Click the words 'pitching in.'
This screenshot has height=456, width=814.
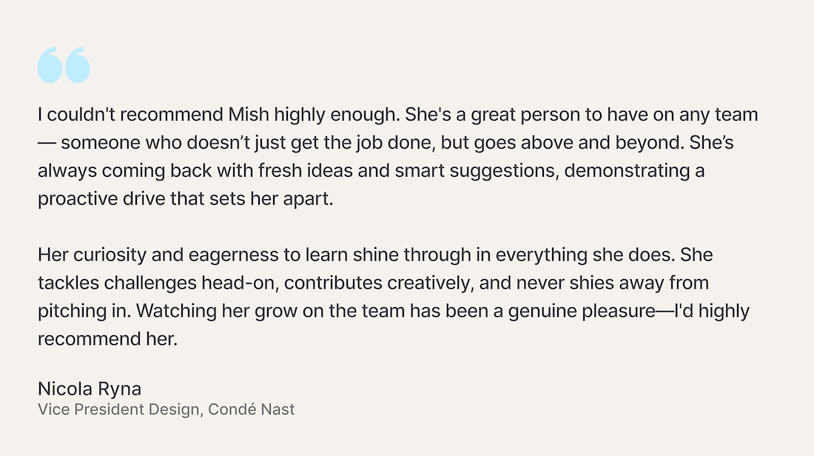click(x=84, y=311)
